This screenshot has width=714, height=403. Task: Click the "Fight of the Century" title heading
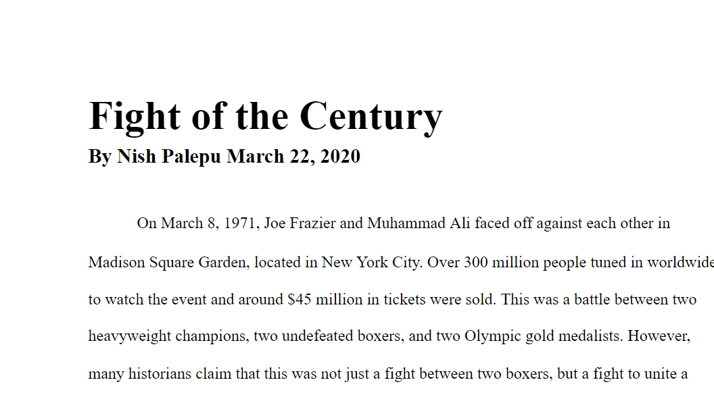click(x=265, y=115)
